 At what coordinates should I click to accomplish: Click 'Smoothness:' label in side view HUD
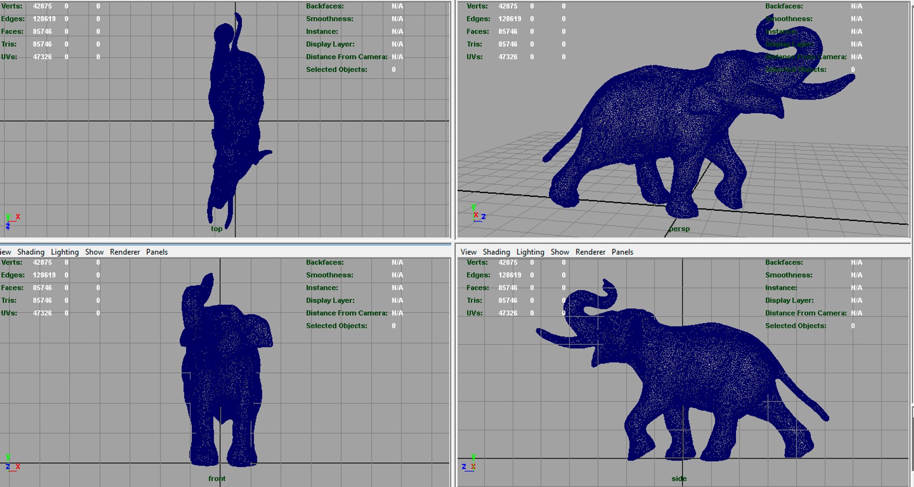tap(789, 275)
